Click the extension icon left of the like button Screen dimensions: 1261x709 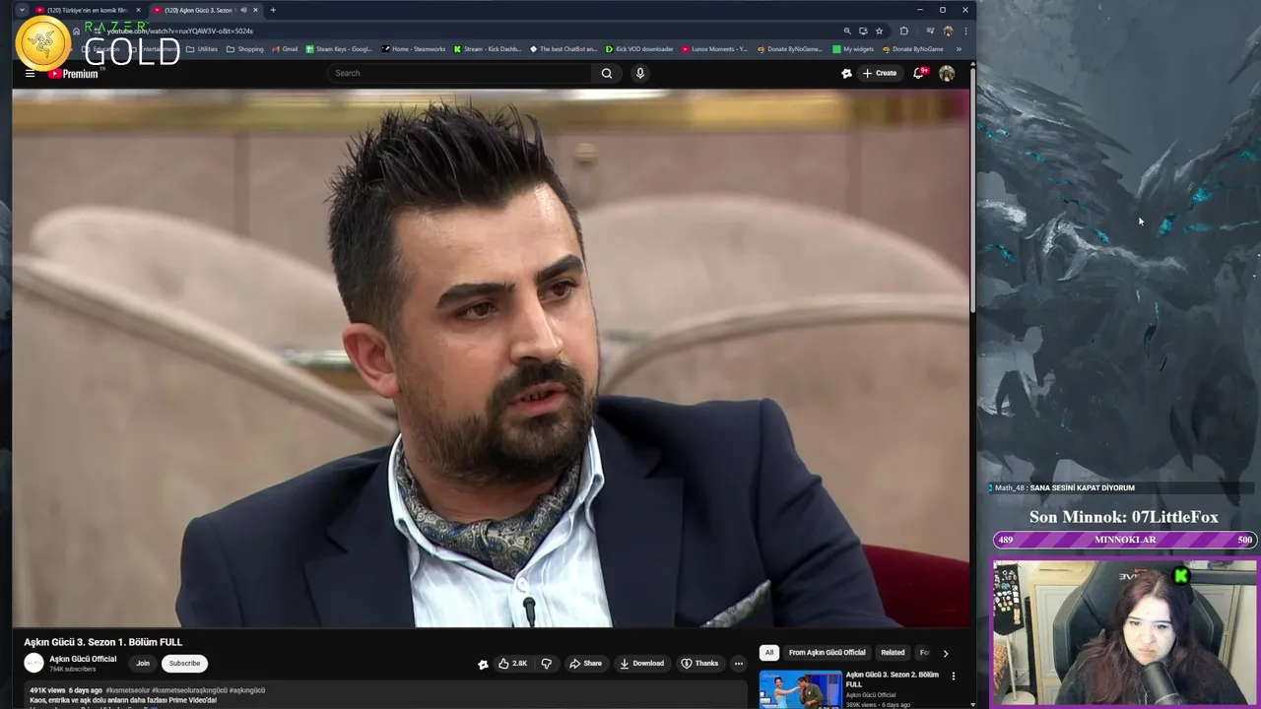pos(483,664)
